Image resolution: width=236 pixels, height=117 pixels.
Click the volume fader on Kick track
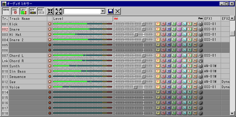tap(144, 24)
